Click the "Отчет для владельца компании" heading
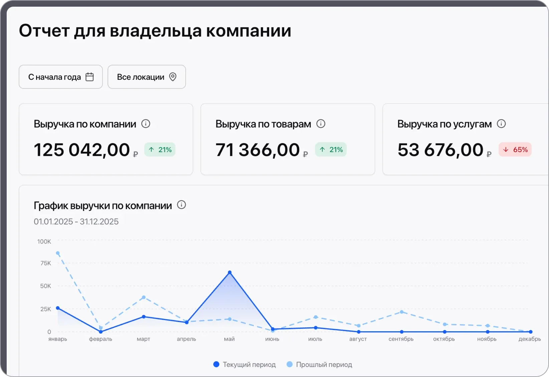Screen dimensions: 549x377 [x=155, y=31]
